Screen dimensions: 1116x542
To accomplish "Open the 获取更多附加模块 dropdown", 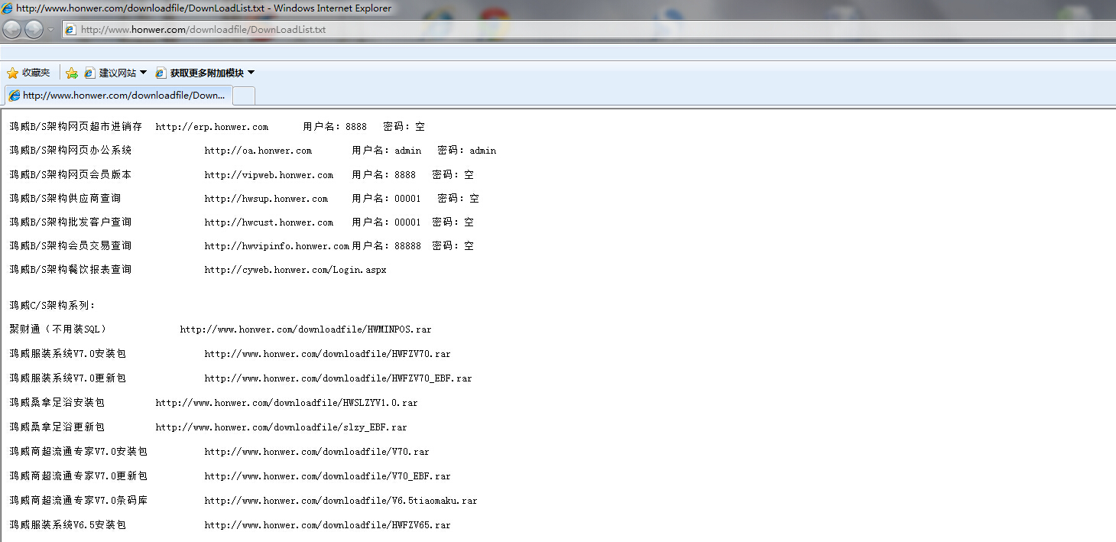I will coord(205,73).
